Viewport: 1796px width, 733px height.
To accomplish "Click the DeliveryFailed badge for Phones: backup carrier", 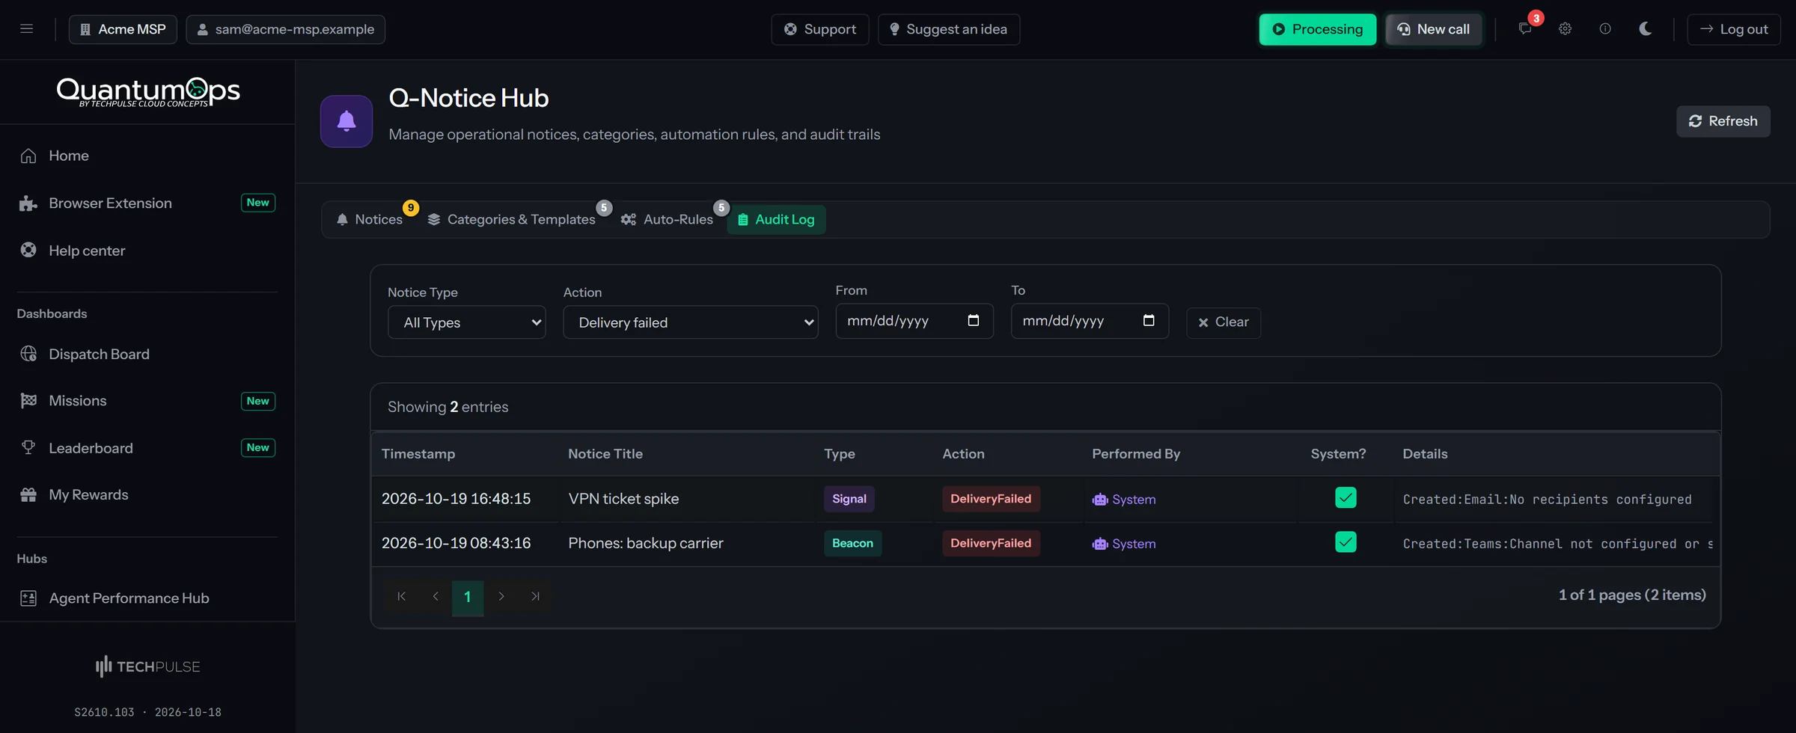I will [x=990, y=543].
